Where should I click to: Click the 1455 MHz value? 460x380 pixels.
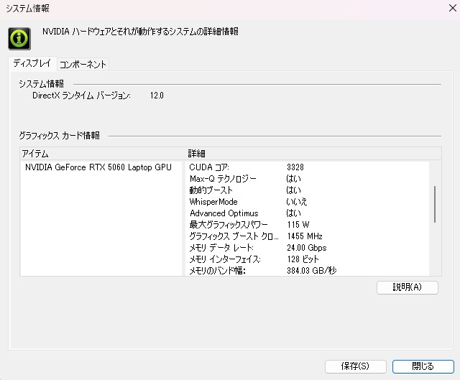point(305,236)
